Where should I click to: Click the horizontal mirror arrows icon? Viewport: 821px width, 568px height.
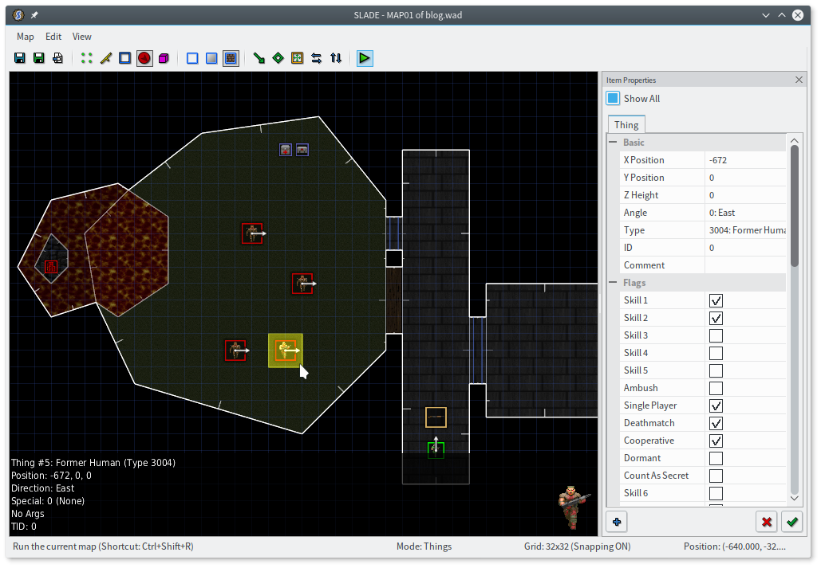316,58
